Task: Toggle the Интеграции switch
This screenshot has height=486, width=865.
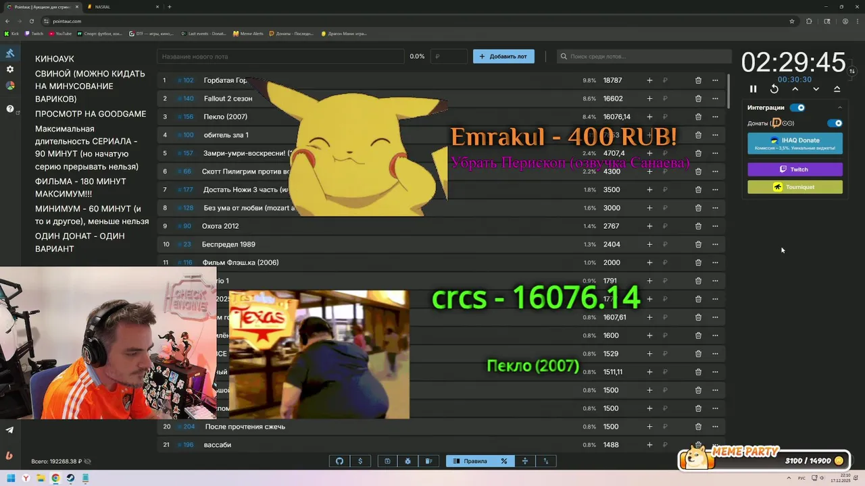Action: pos(798,107)
